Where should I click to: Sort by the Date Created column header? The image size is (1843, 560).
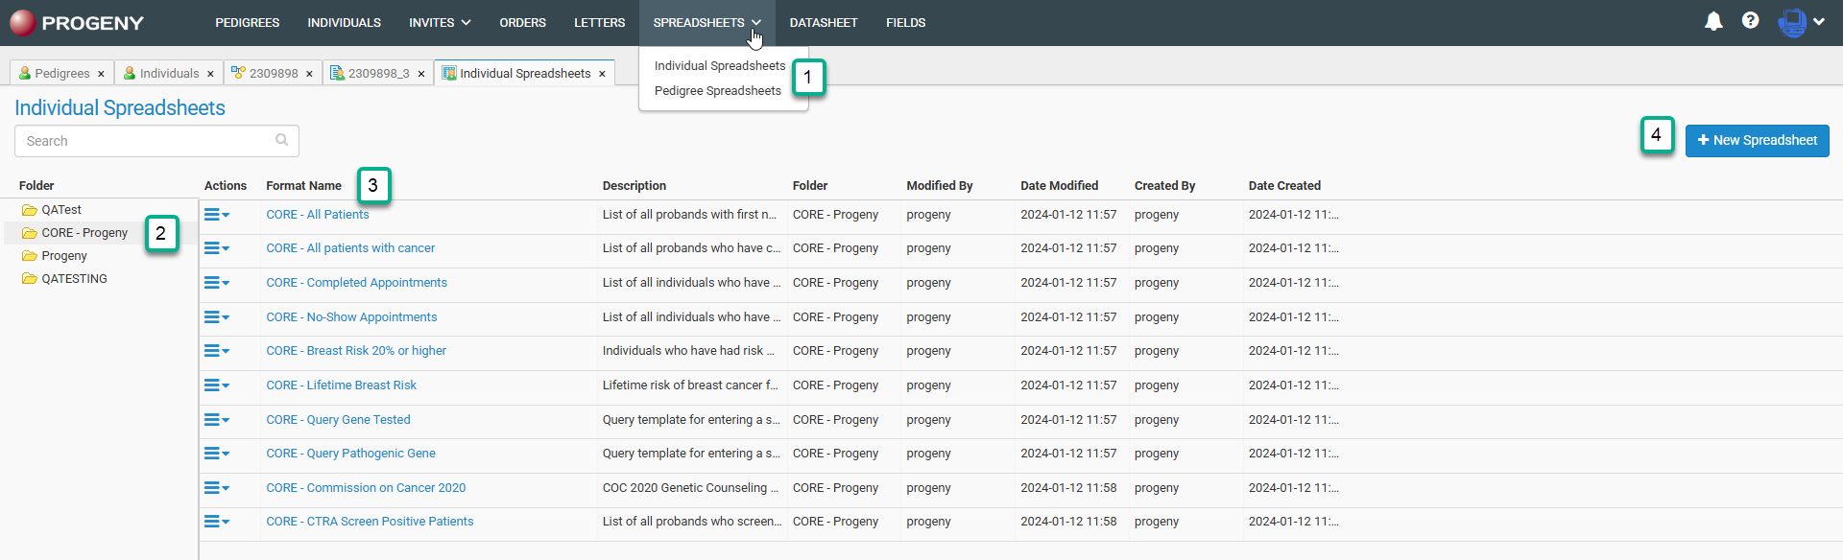(1284, 186)
